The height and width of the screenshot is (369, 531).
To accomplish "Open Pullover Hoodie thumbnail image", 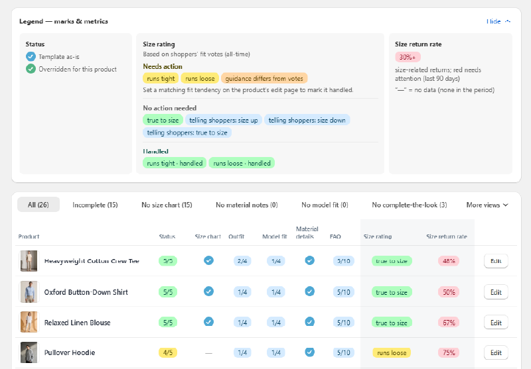I will coord(29,352).
